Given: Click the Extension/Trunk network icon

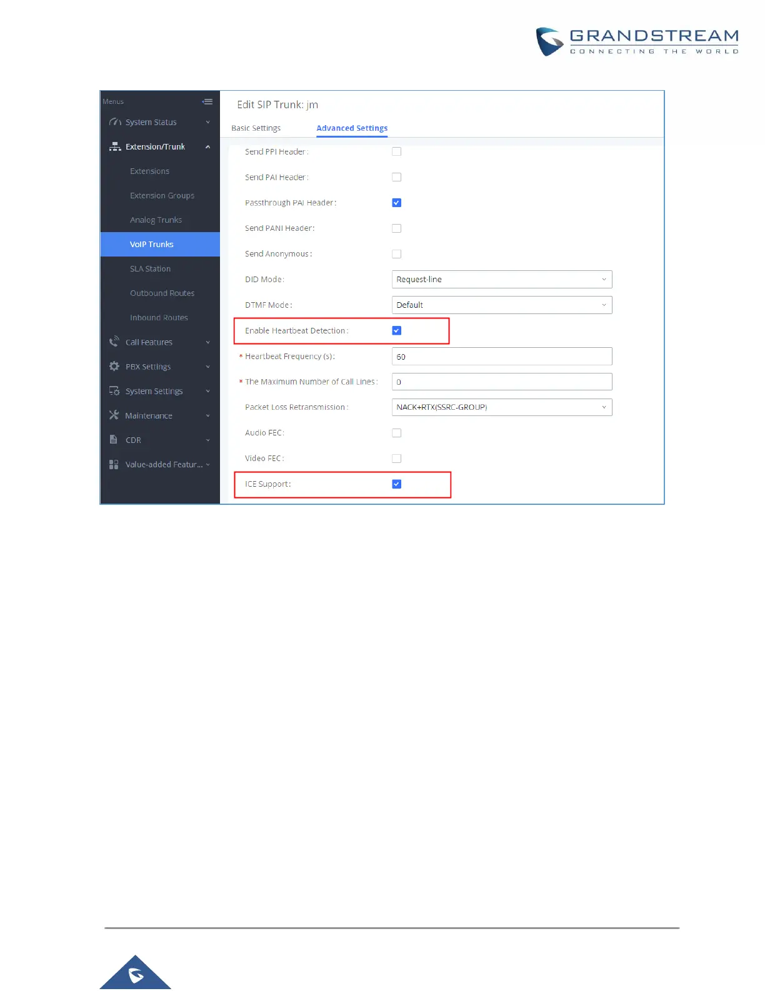Looking at the screenshot, I should [115, 146].
